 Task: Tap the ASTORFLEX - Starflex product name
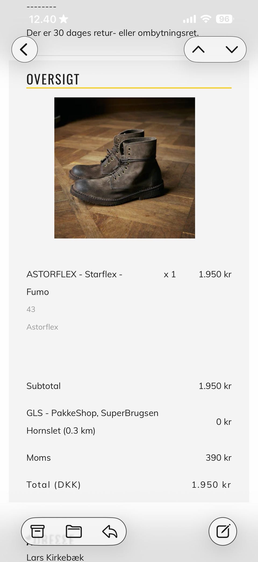(74, 274)
